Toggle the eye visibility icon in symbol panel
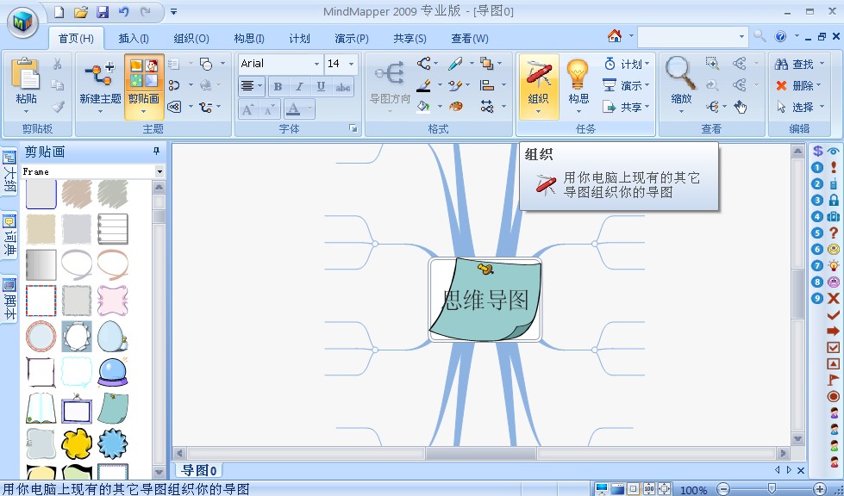 [x=834, y=151]
